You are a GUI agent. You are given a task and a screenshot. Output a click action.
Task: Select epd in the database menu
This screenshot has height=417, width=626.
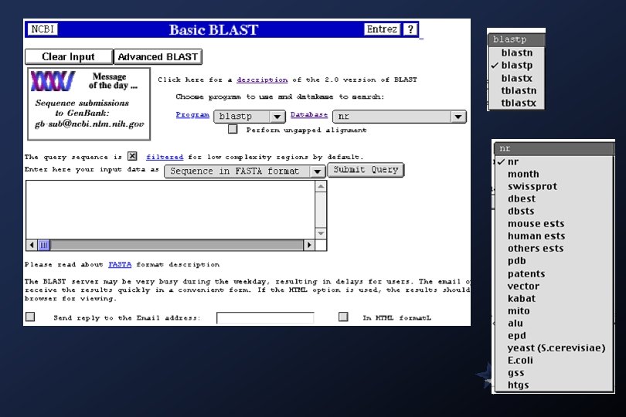553,336
